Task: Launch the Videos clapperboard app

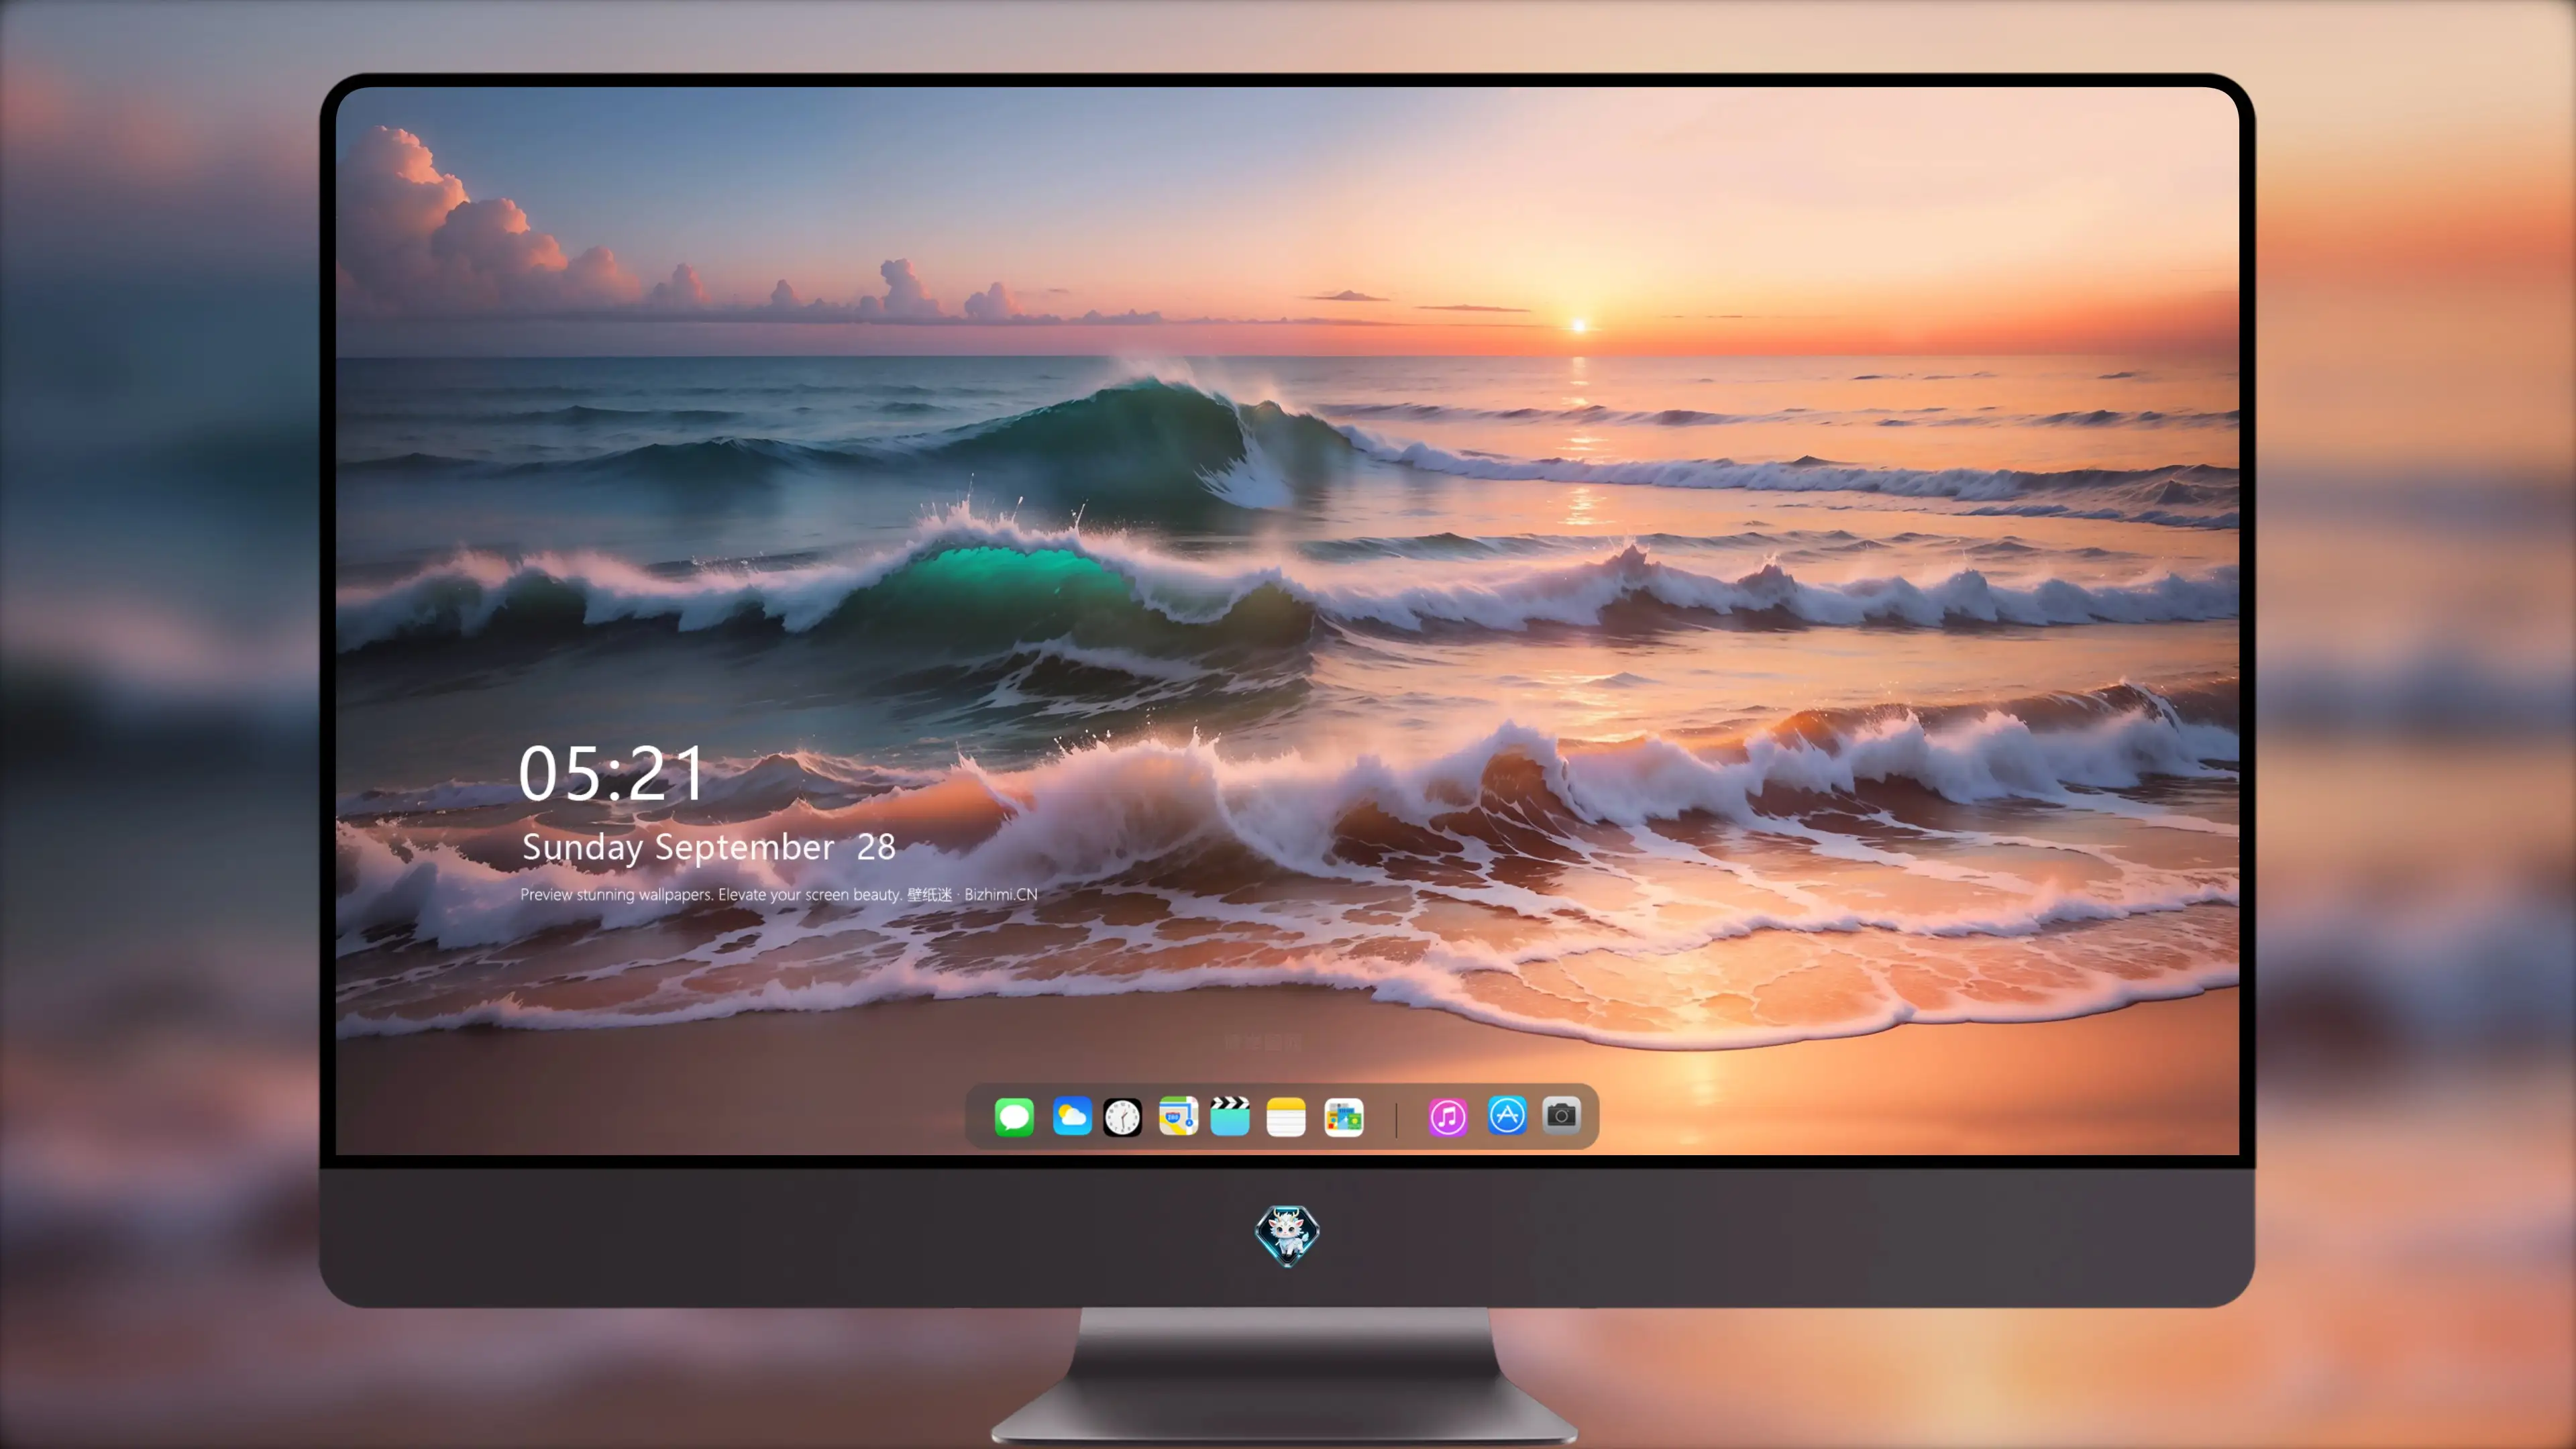Action: (1230, 1116)
